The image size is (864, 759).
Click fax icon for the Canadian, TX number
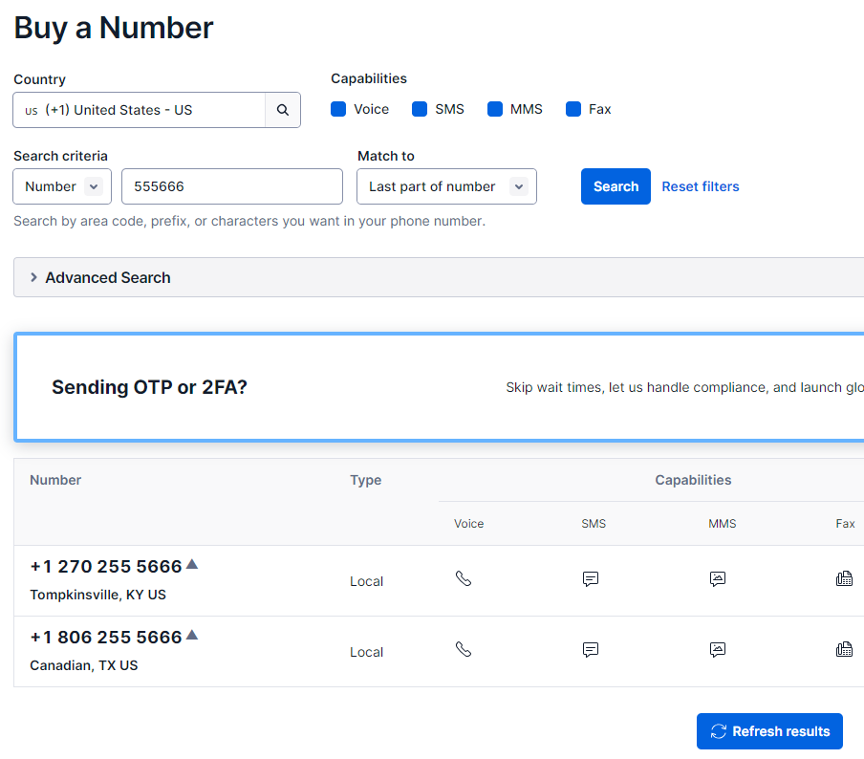(x=844, y=649)
